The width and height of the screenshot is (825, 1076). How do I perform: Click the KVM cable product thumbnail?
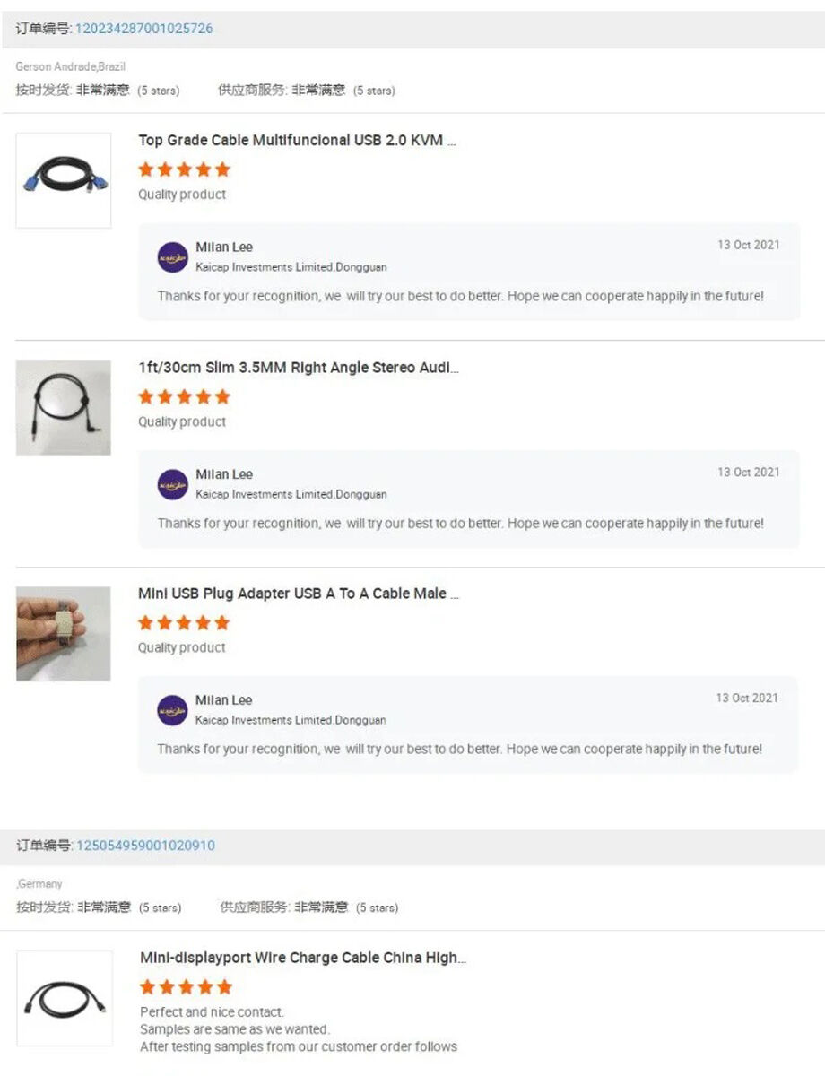coord(64,180)
